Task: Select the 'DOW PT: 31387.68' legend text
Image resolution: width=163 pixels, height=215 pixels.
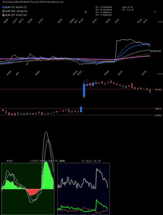Action: [16, 15]
